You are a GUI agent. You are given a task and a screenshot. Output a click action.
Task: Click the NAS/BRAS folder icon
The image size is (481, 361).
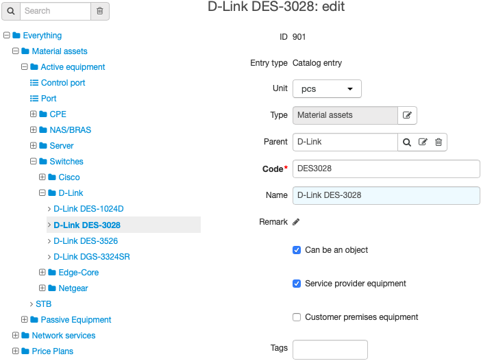pyautogui.click(x=43, y=129)
